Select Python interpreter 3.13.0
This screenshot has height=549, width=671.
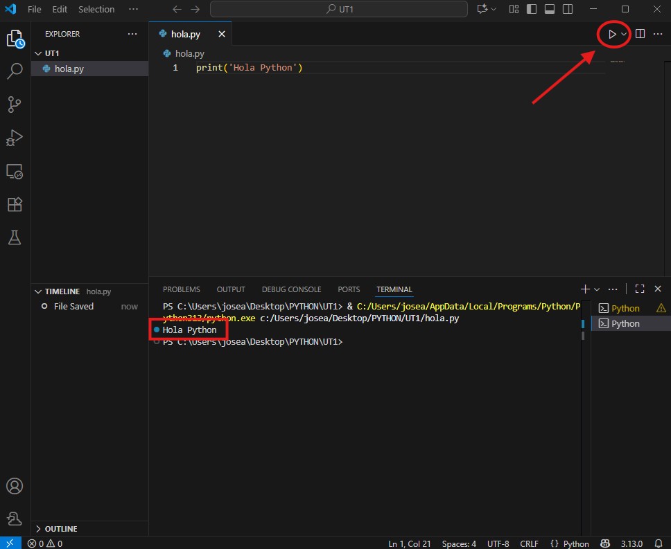pyautogui.click(x=631, y=543)
